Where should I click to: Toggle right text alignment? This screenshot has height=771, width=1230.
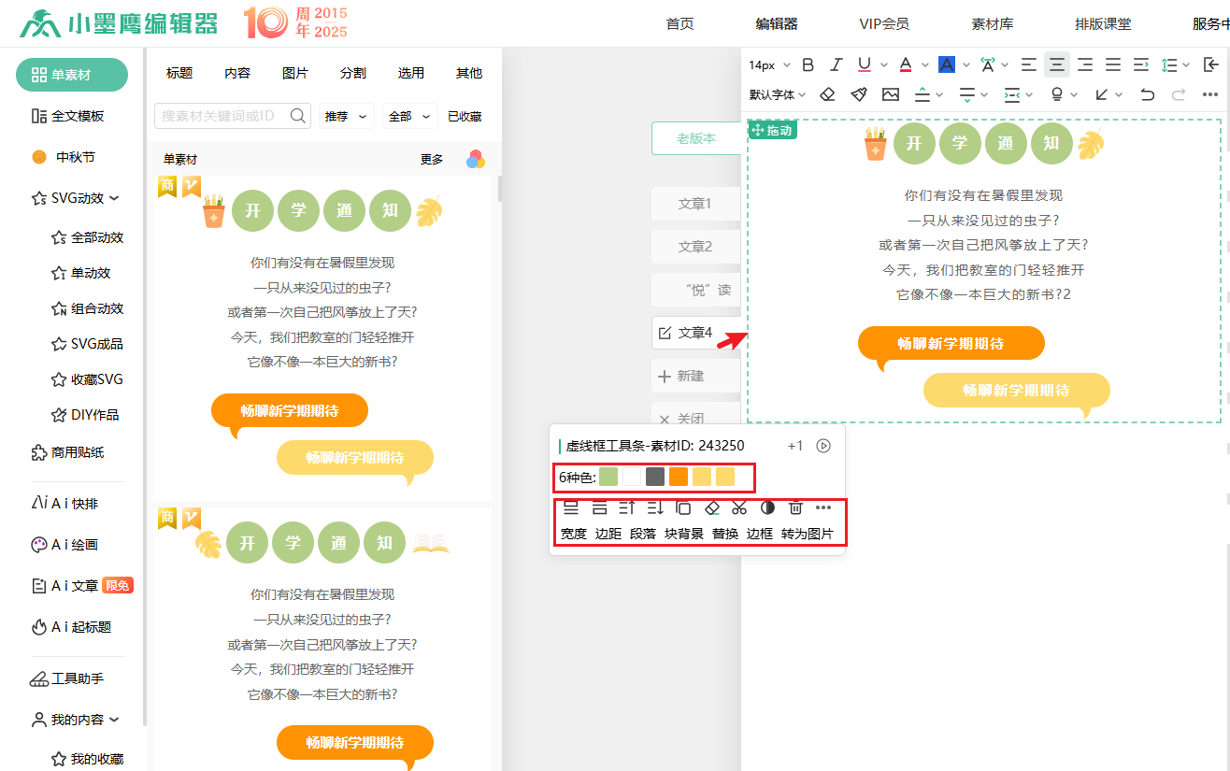pyautogui.click(x=1085, y=64)
